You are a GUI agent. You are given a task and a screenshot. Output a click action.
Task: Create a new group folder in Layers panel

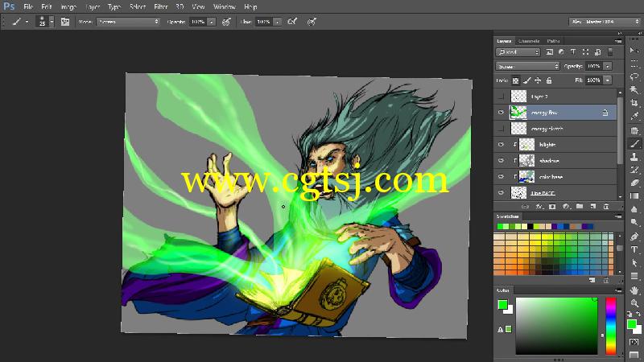[x=580, y=207]
